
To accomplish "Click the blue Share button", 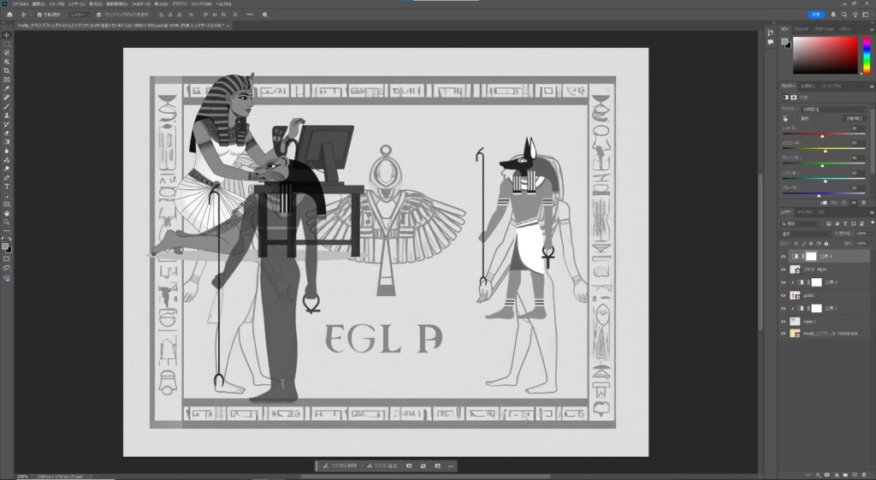I will click(817, 15).
